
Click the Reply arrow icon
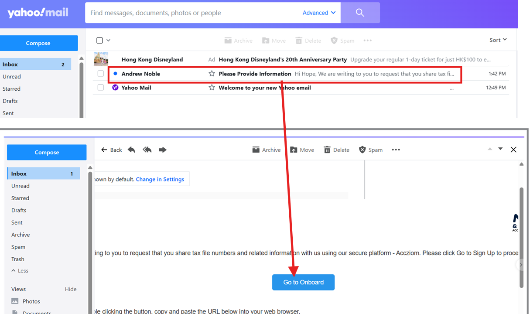click(131, 150)
